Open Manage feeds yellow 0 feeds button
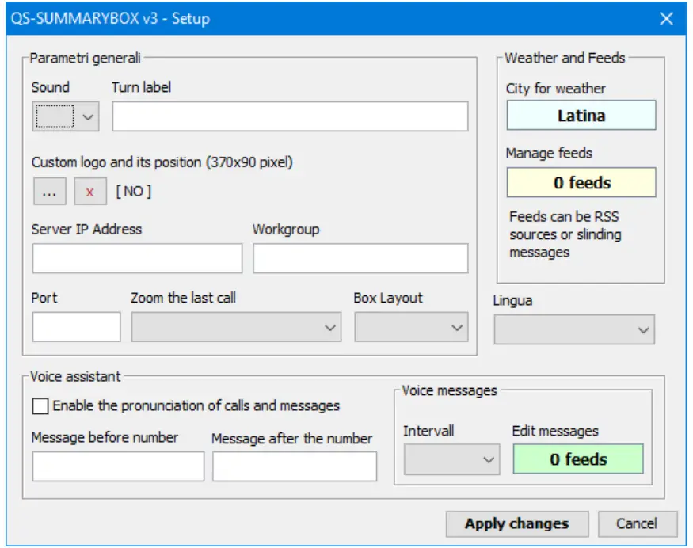The height and width of the screenshot is (548, 693). tap(581, 183)
